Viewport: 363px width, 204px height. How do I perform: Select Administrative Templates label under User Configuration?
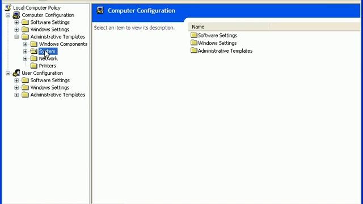[58, 95]
